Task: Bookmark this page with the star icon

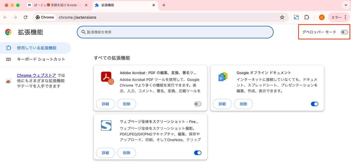Action: pos(282,17)
